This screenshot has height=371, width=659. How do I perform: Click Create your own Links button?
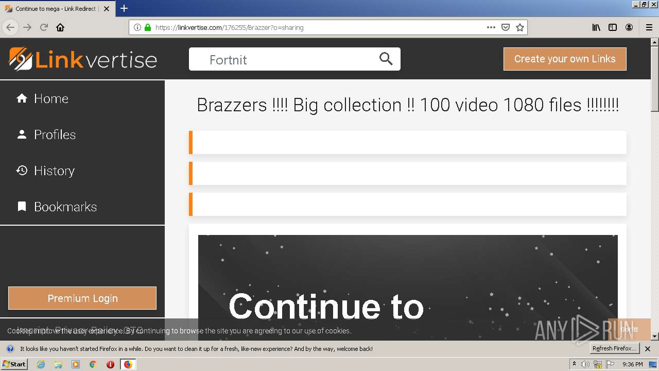pyautogui.click(x=565, y=59)
